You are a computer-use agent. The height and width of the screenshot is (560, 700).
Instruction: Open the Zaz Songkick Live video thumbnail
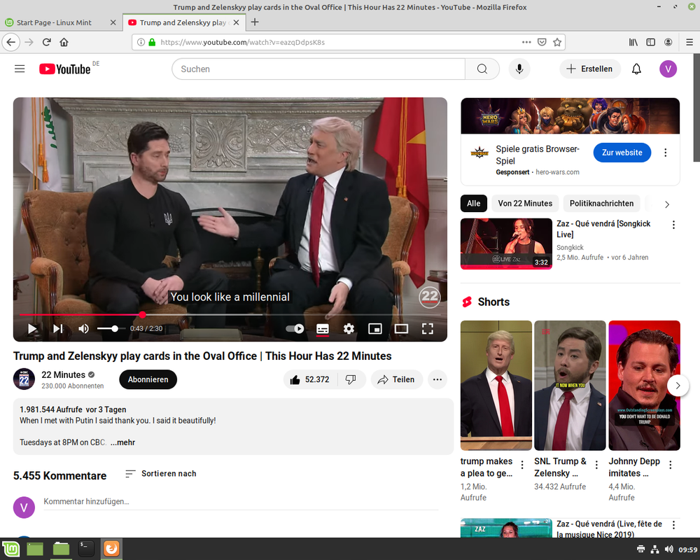506,244
